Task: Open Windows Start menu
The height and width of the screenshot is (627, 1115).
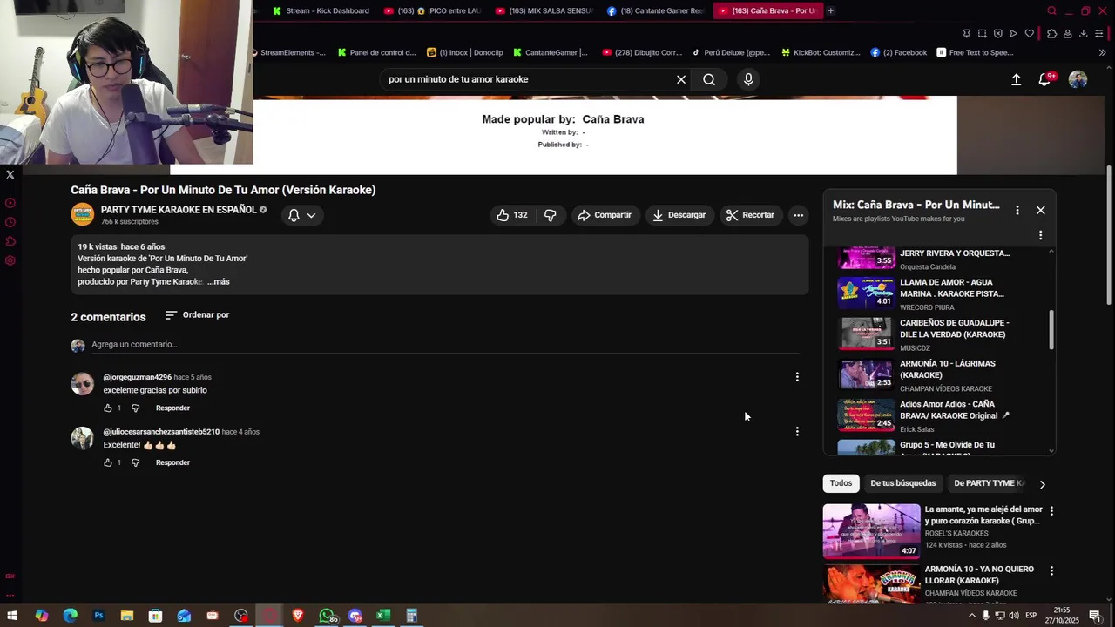Action: coord(12,616)
